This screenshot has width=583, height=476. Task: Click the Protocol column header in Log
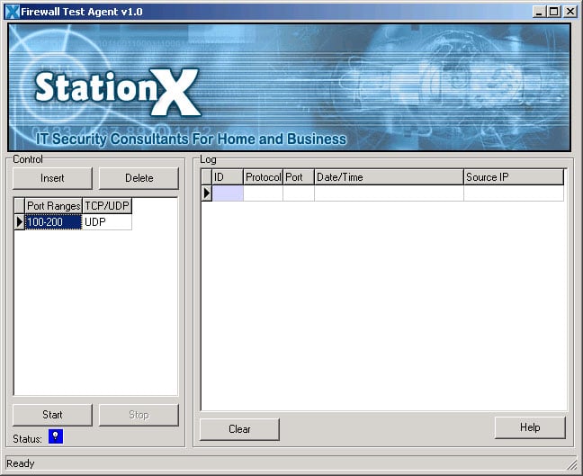pyautogui.click(x=264, y=177)
